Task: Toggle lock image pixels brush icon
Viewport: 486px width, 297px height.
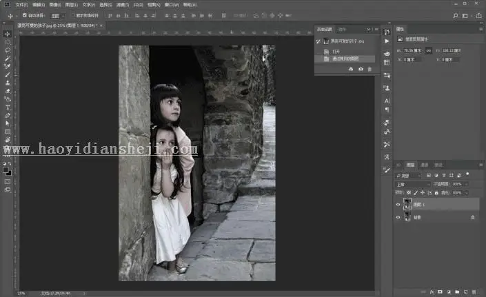Action: click(416, 193)
